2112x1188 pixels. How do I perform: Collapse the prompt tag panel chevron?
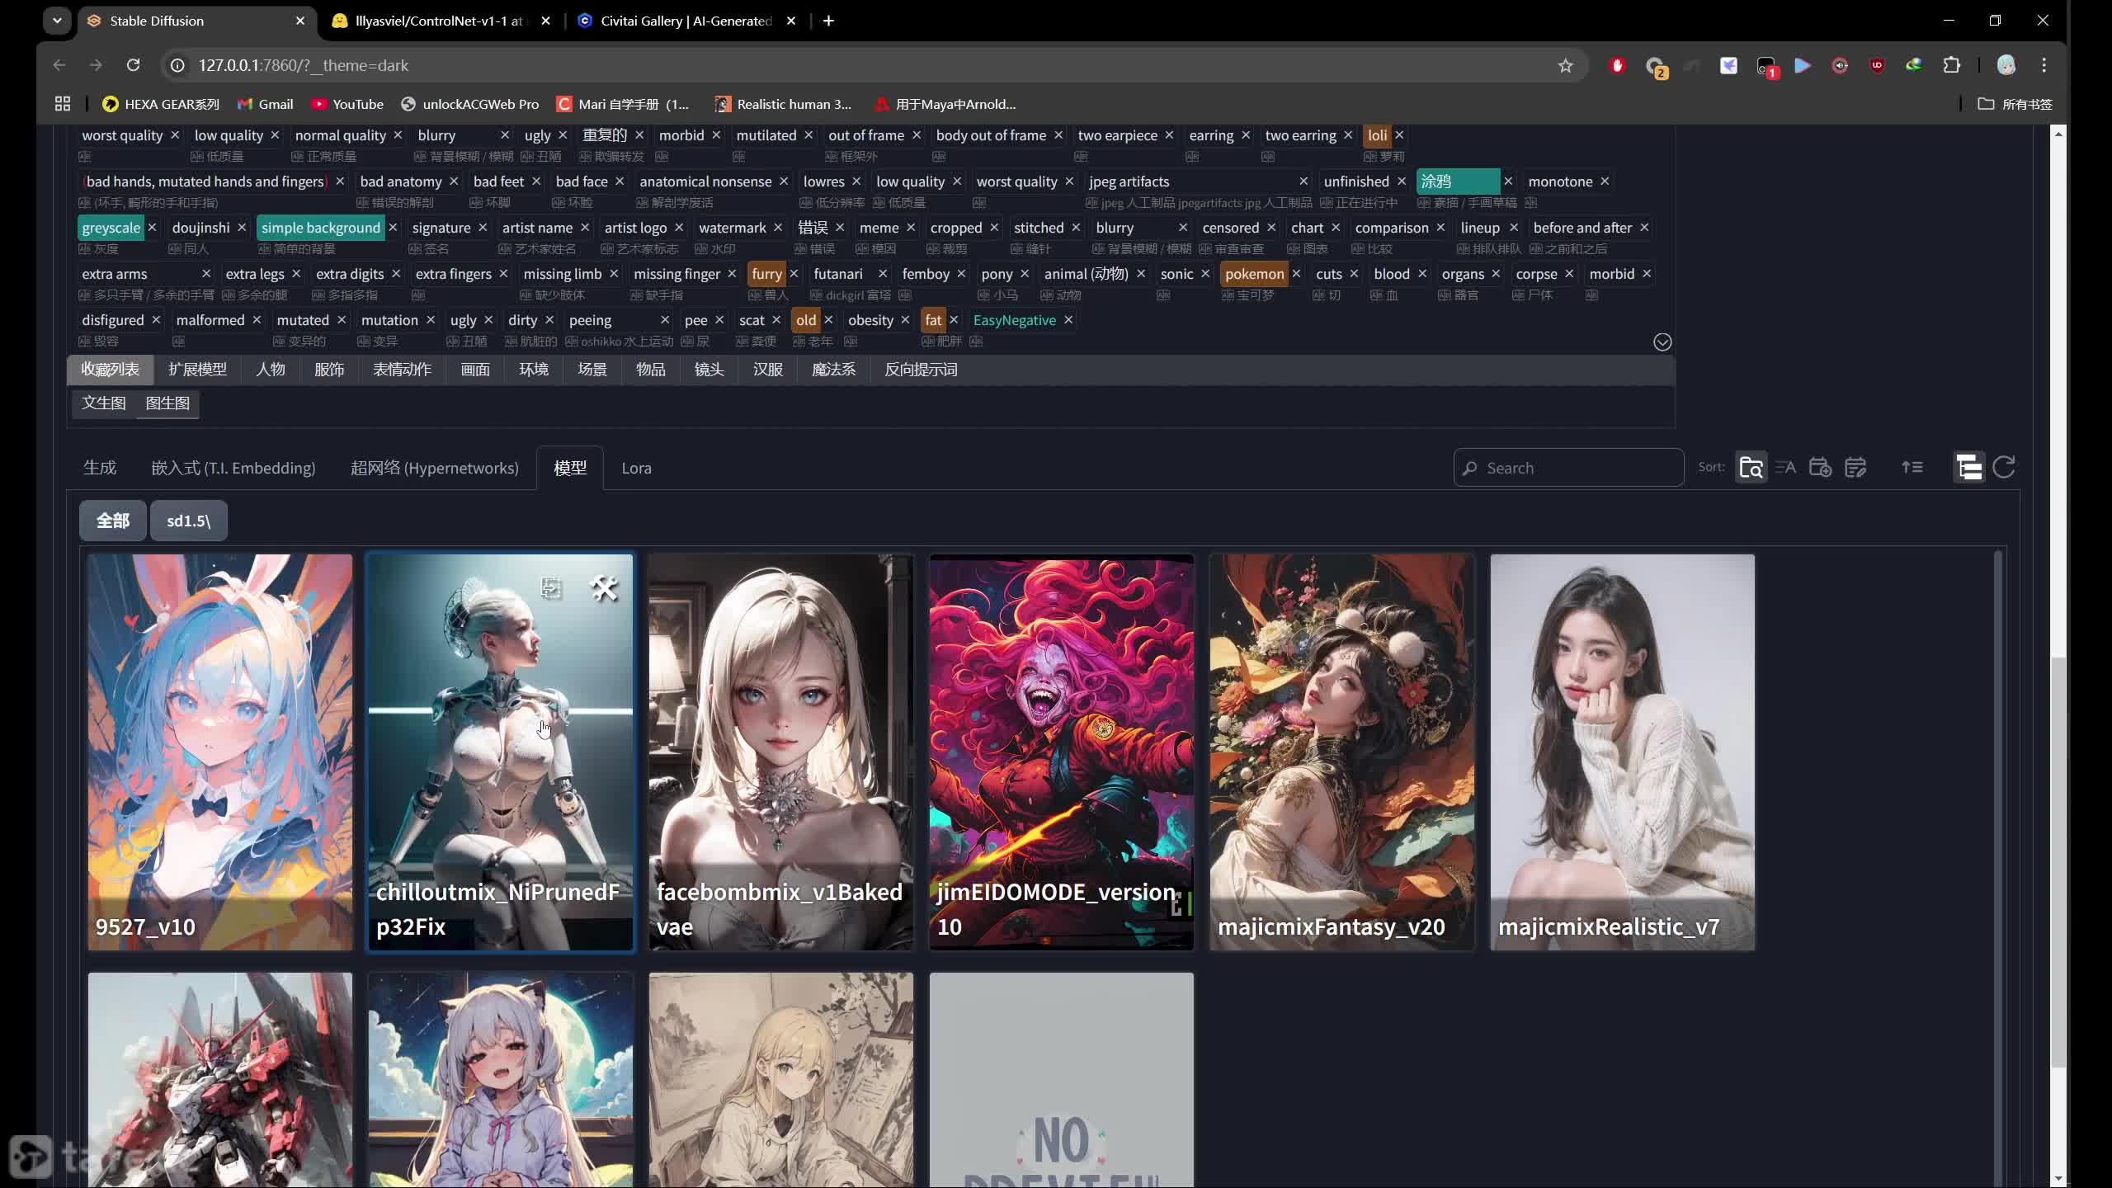pos(1662,342)
